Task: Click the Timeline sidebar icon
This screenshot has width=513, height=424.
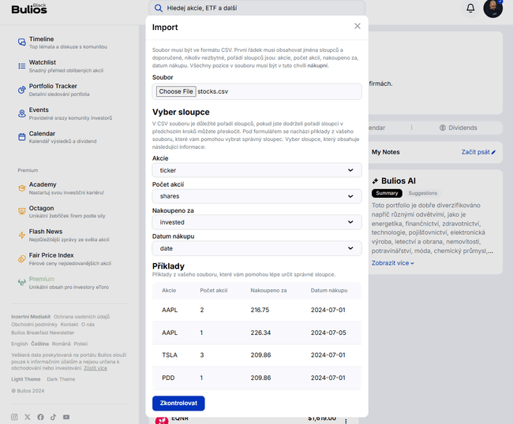Action: click(x=22, y=43)
